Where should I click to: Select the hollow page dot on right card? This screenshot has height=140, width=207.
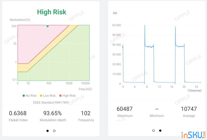[153, 131]
